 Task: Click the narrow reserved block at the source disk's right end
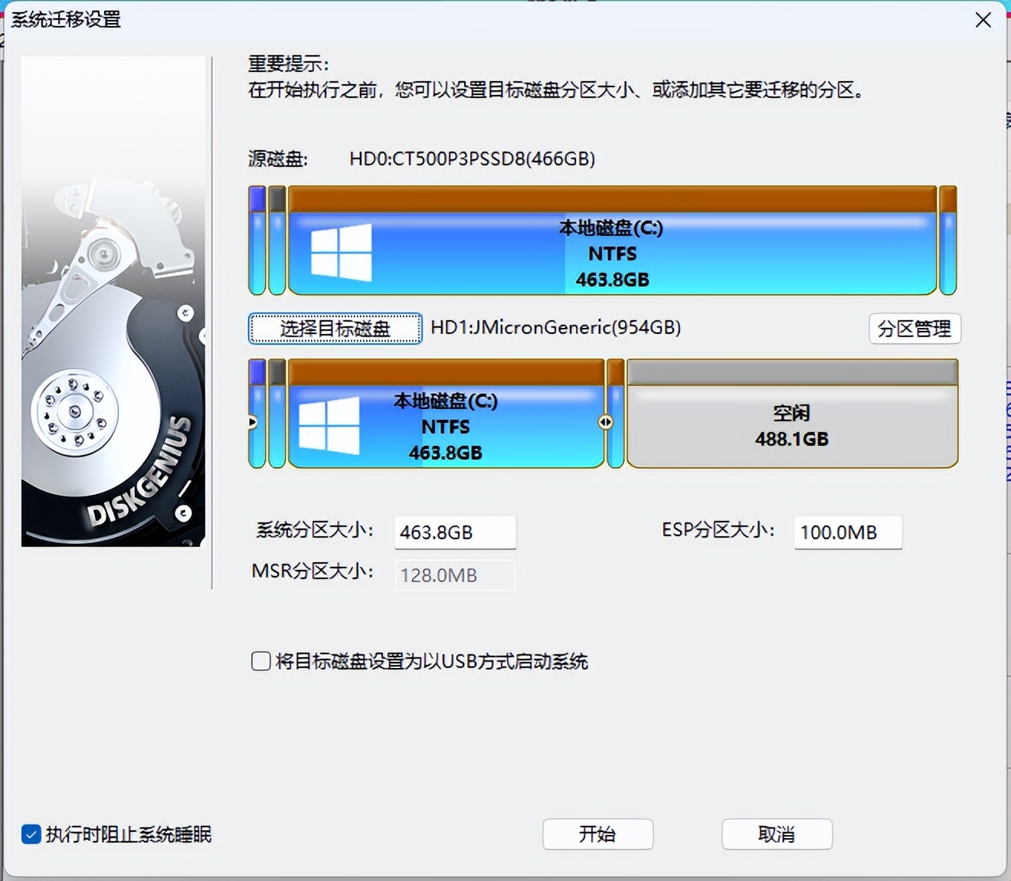click(947, 240)
